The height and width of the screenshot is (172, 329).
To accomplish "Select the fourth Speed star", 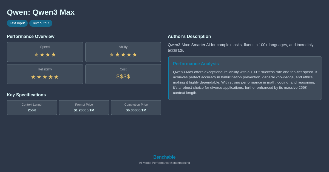I will click(x=54, y=54).
